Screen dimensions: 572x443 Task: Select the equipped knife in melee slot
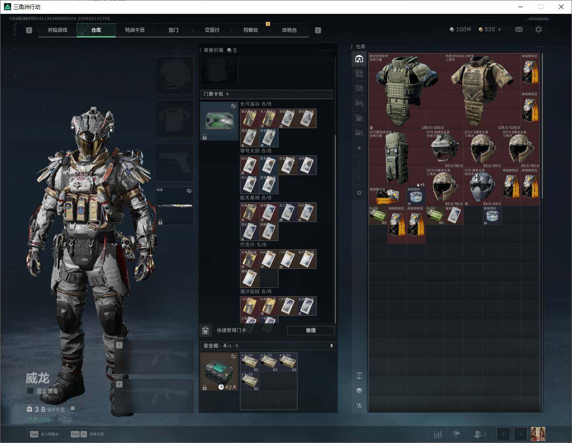pyautogui.click(x=175, y=206)
